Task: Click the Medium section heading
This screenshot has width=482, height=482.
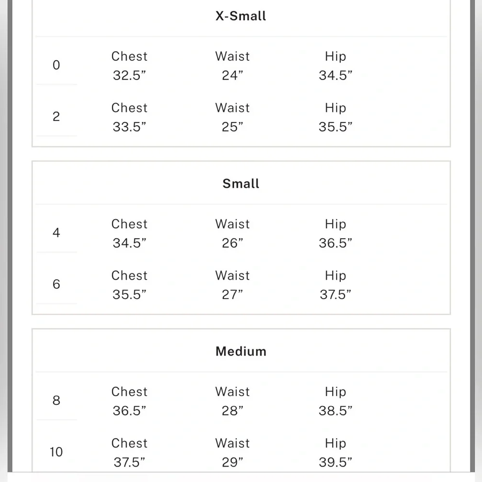Action: pyautogui.click(x=241, y=351)
